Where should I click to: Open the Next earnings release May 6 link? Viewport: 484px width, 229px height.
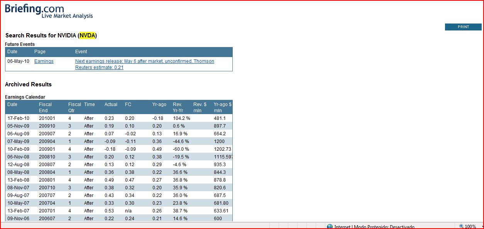145,64
